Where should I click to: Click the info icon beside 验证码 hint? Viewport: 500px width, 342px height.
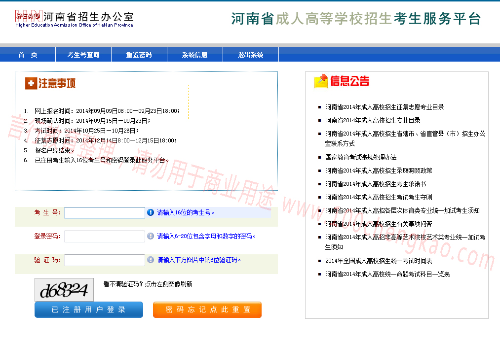(x=151, y=260)
